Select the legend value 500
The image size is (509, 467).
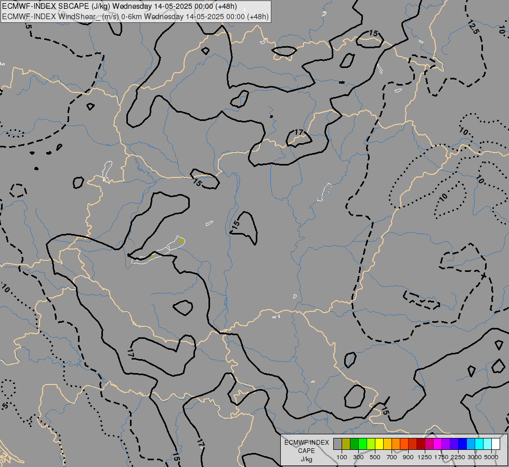pyautogui.click(x=375, y=457)
